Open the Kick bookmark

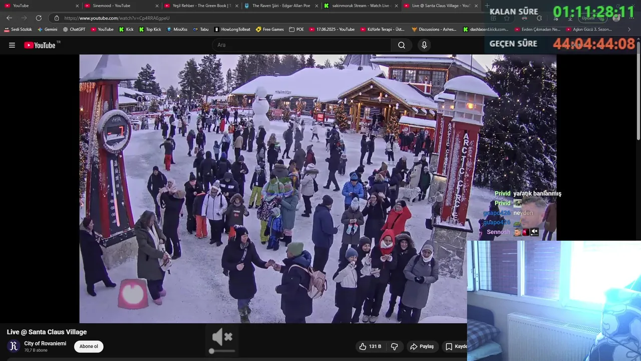click(126, 30)
